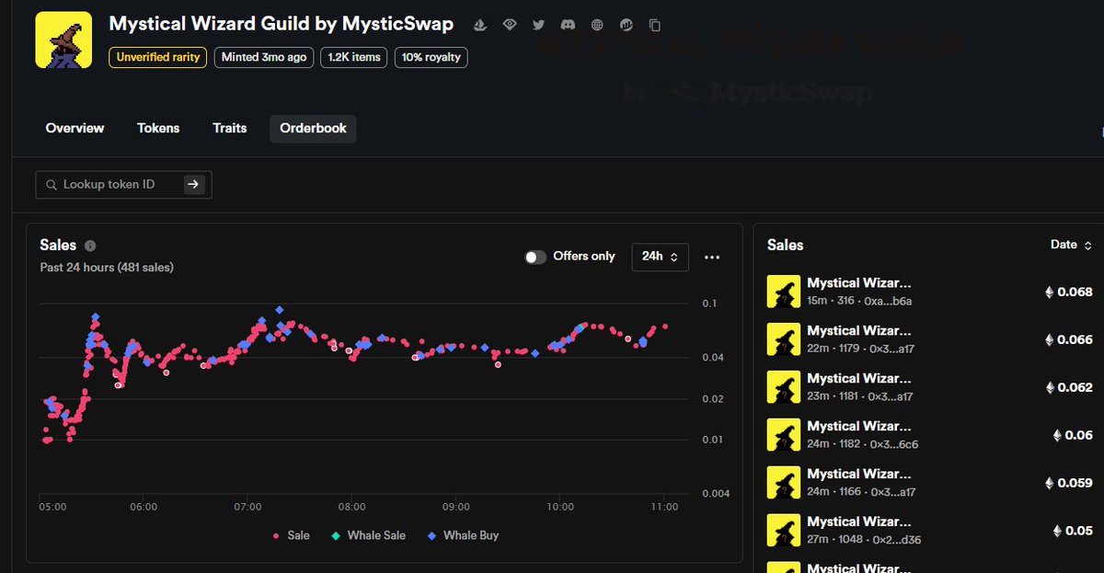Copy the contract address icon
This screenshot has height=573, width=1104.
655,25
